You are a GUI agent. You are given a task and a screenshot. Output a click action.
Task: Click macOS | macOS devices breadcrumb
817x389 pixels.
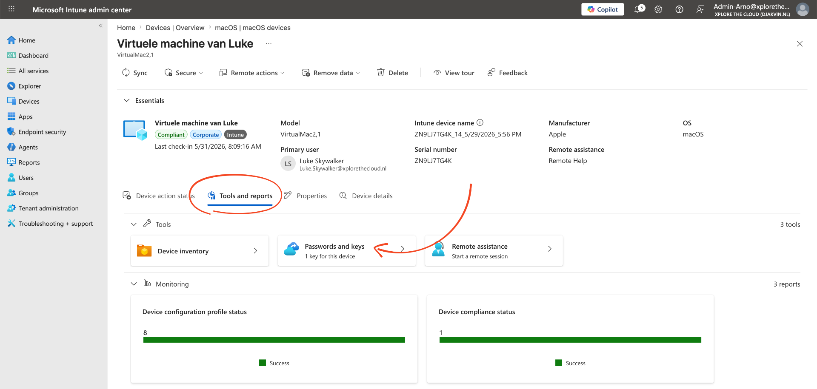point(253,28)
